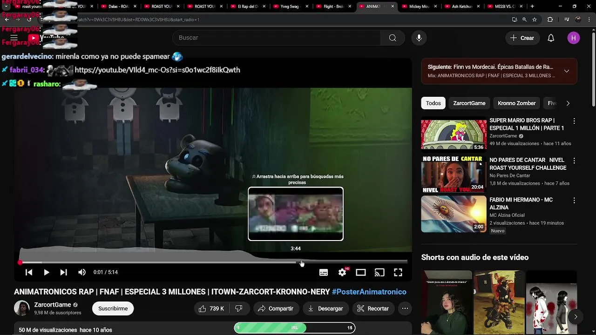Screen dimensions: 596x335
Task: Skip to the next video
Action: 63,272
